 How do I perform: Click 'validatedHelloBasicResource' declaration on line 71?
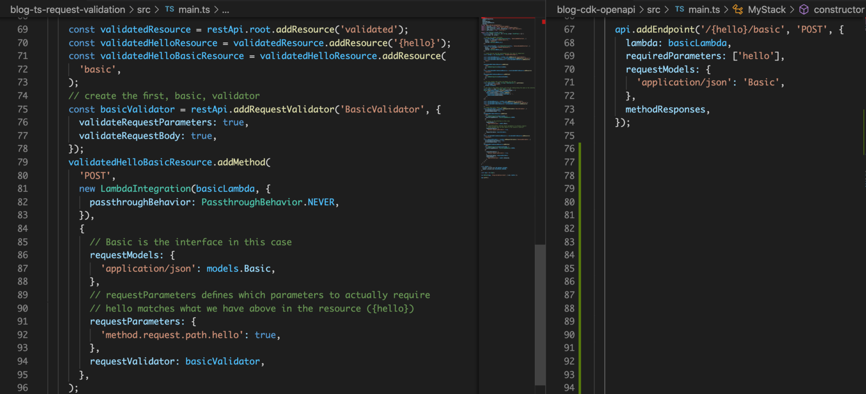point(172,56)
